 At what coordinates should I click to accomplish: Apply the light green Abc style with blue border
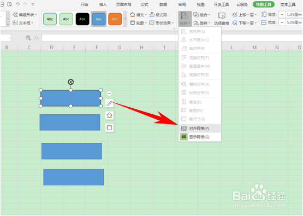[50, 19]
